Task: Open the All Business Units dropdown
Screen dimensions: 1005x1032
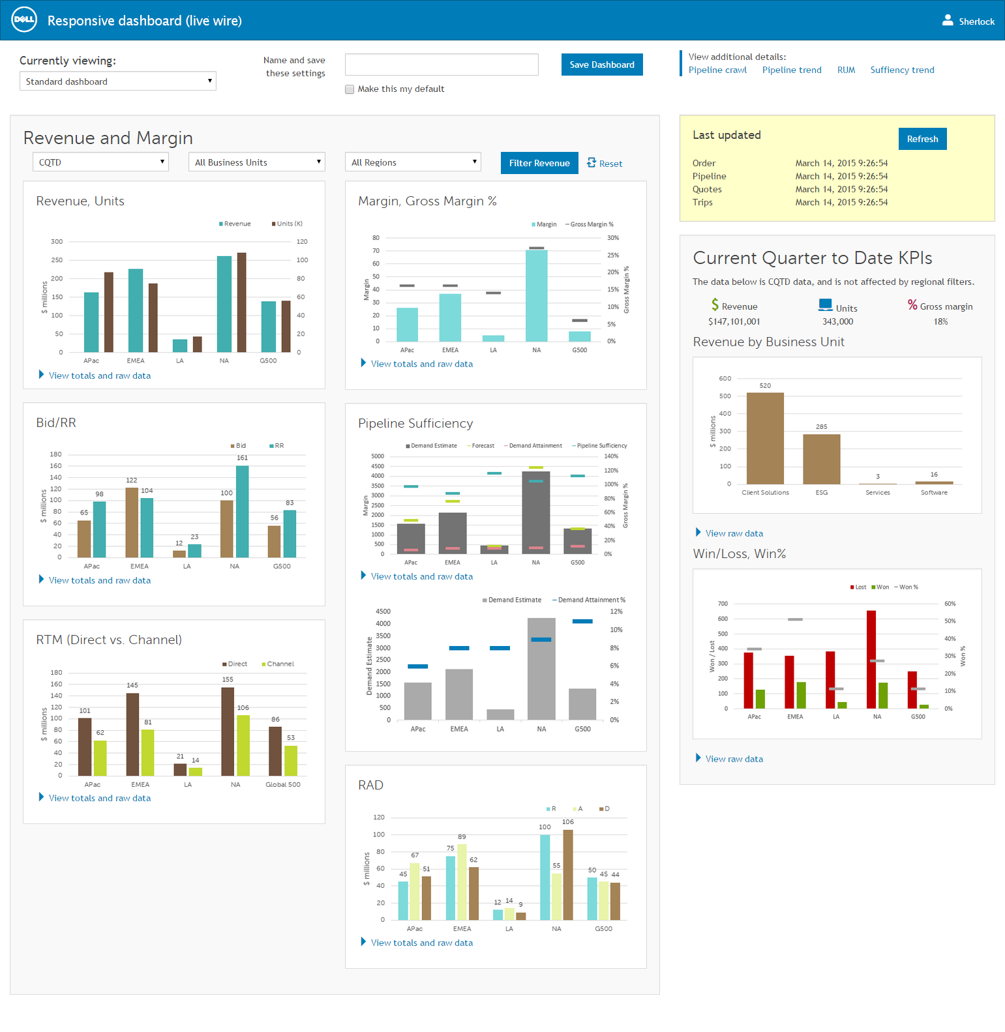Action: point(256,162)
